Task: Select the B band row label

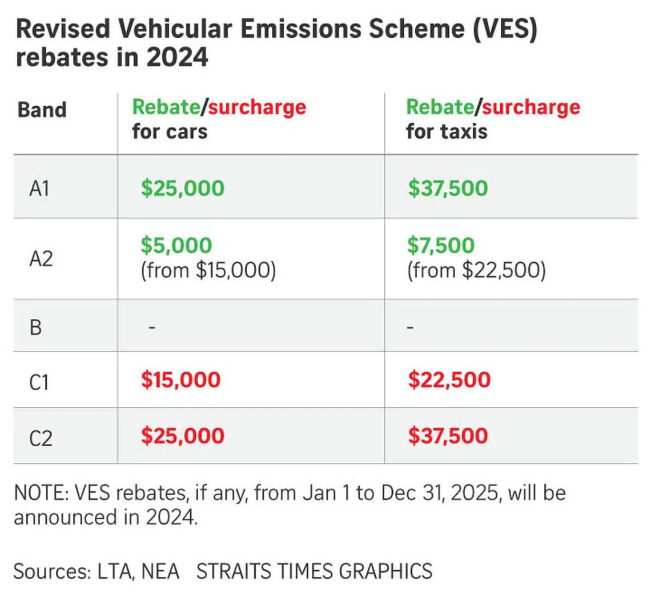Action: [35, 328]
